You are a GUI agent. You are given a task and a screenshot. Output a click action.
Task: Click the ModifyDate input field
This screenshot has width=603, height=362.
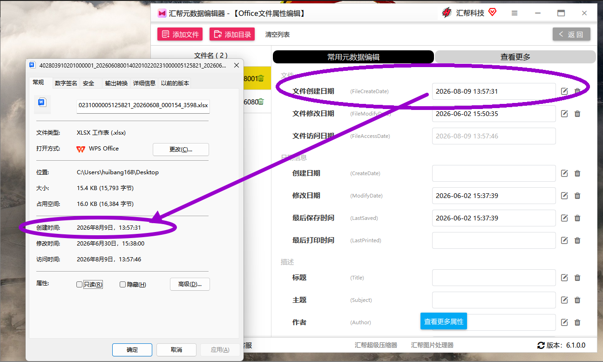tap(494, 196)
